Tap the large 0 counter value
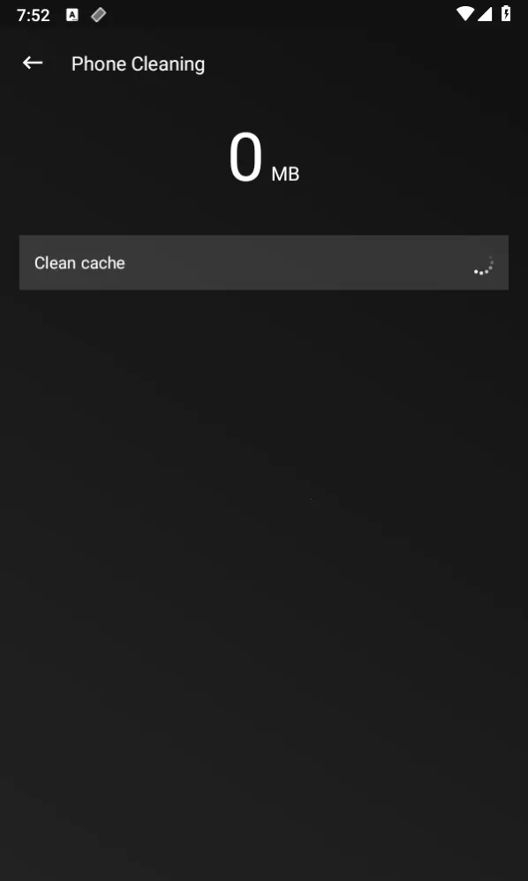The width and height of the screenshot is (528, 881). pos(245,157)
